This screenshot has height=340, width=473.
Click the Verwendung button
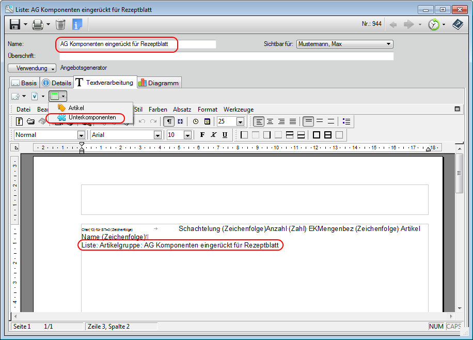click(32, 68)
